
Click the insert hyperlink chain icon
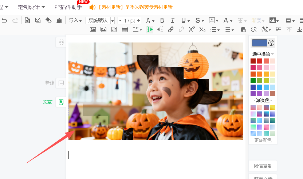pos(171,29)
